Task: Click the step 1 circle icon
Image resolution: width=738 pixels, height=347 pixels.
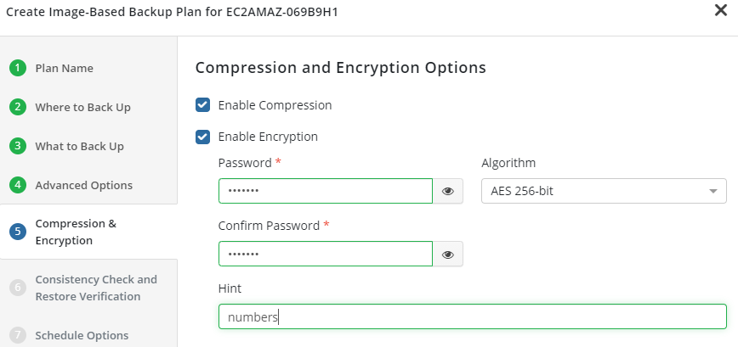Action: 18,68
